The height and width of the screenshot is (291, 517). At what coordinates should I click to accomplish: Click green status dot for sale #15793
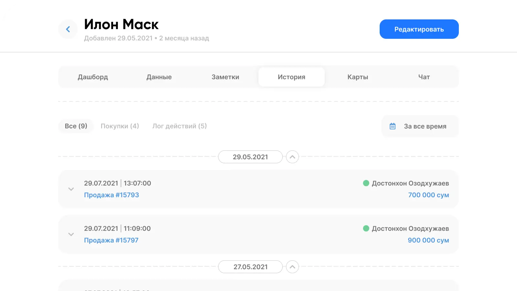(366, 183)
